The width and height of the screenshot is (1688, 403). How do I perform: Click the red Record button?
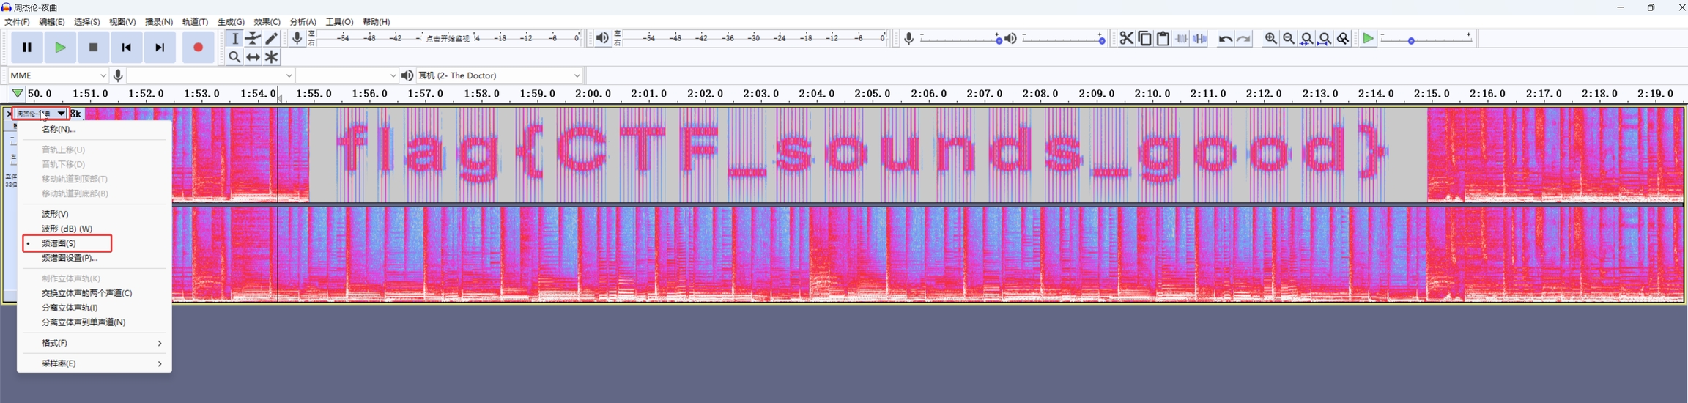click(x=198, y=48)
